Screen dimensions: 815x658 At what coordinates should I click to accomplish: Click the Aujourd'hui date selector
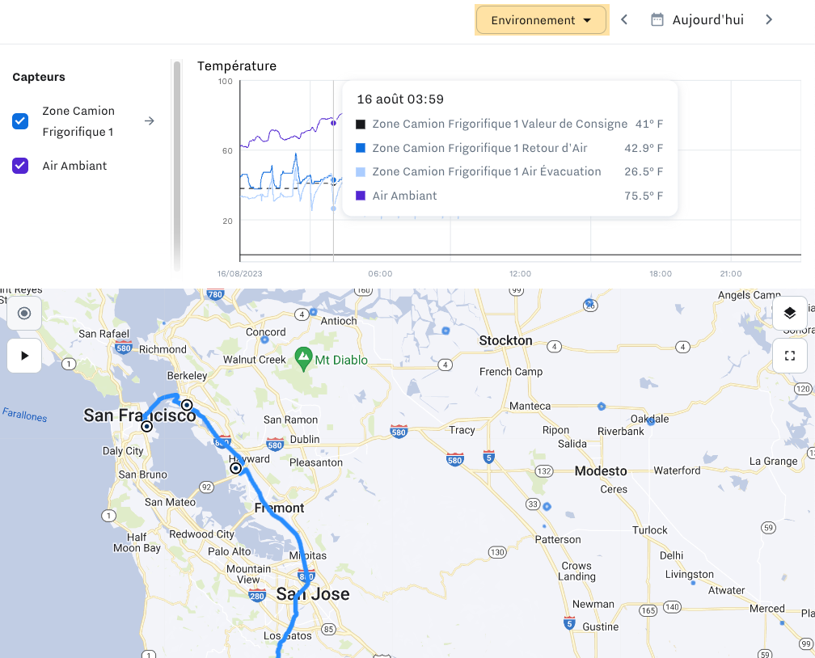click(x=707, y=19)
